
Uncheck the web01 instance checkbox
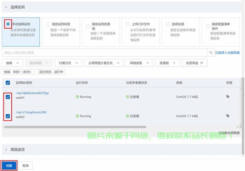8,97
